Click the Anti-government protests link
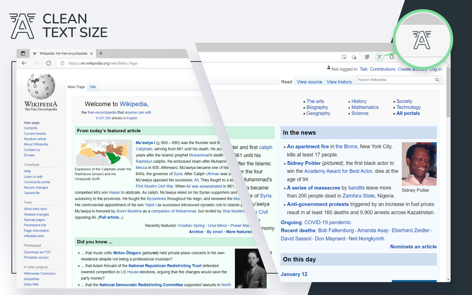 pyautogui.click(x=318, y=204)
